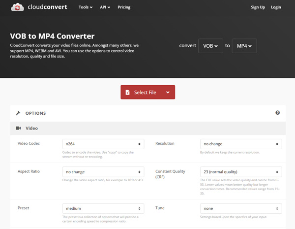Open the Constant Quality CRF dropdown

pos(241,172)
